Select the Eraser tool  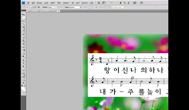click(x=24, y=47)
